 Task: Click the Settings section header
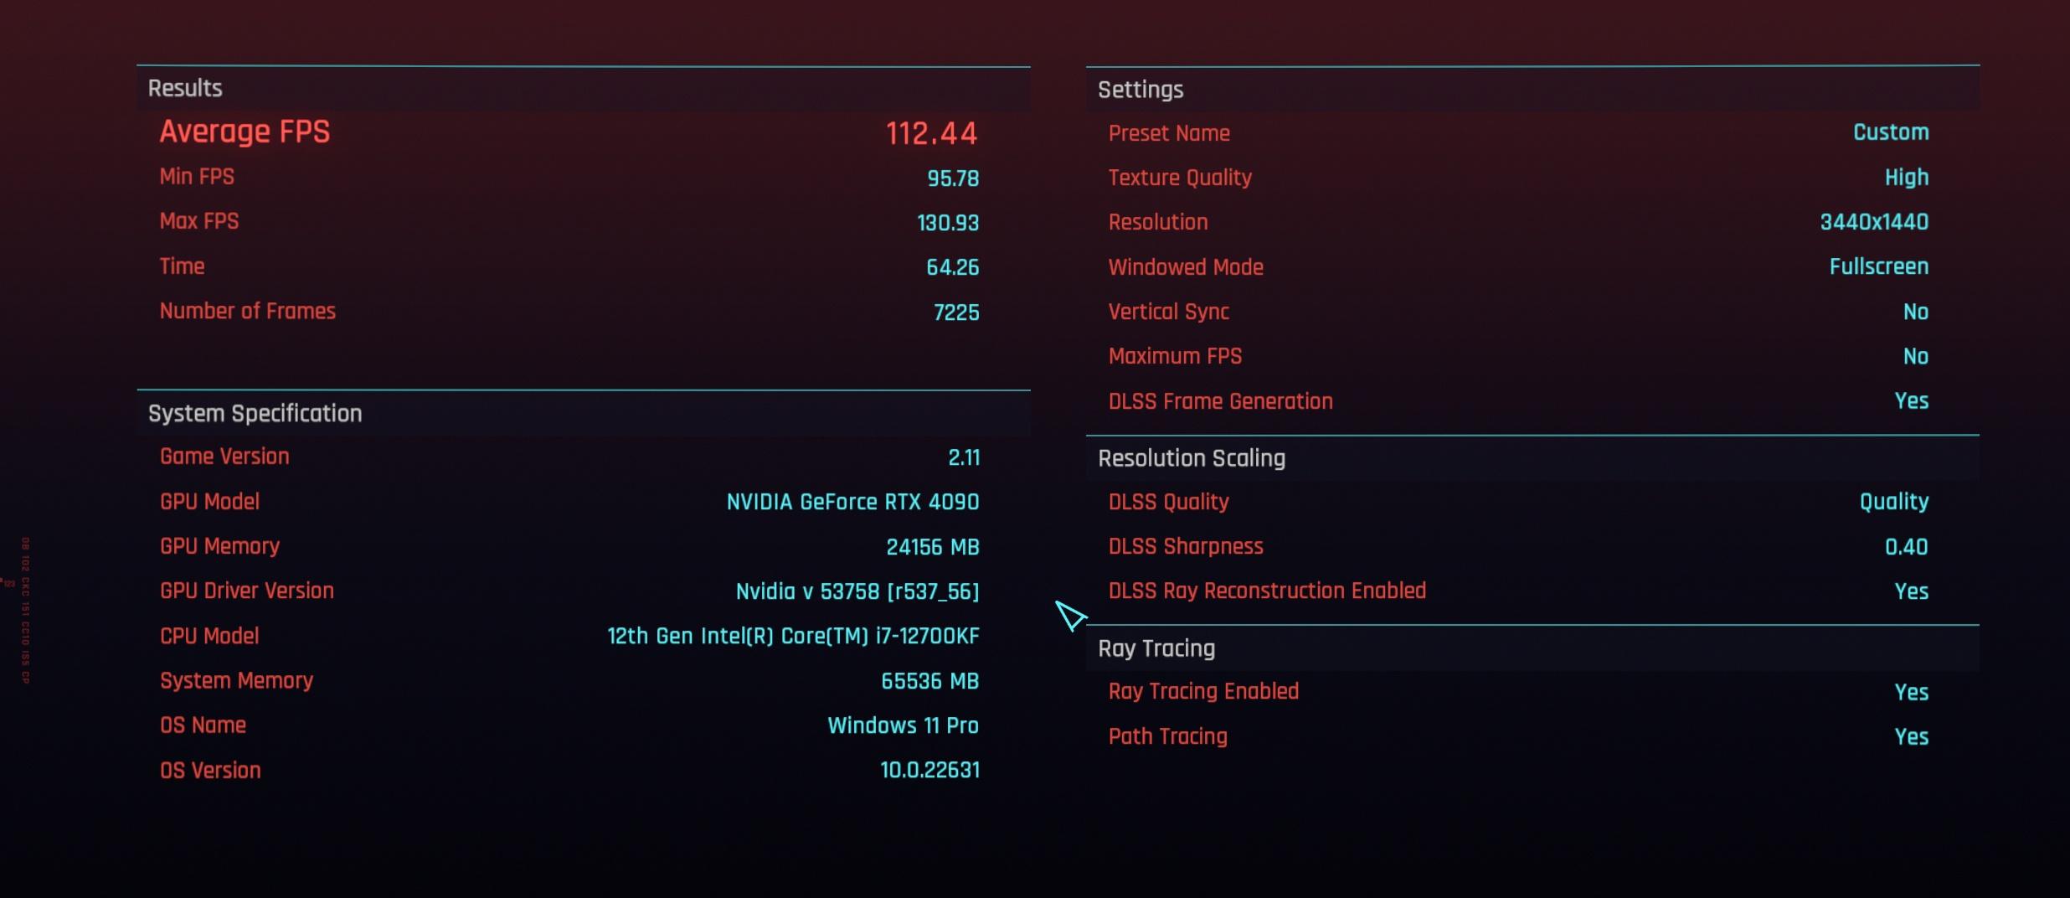(1140, 90)
